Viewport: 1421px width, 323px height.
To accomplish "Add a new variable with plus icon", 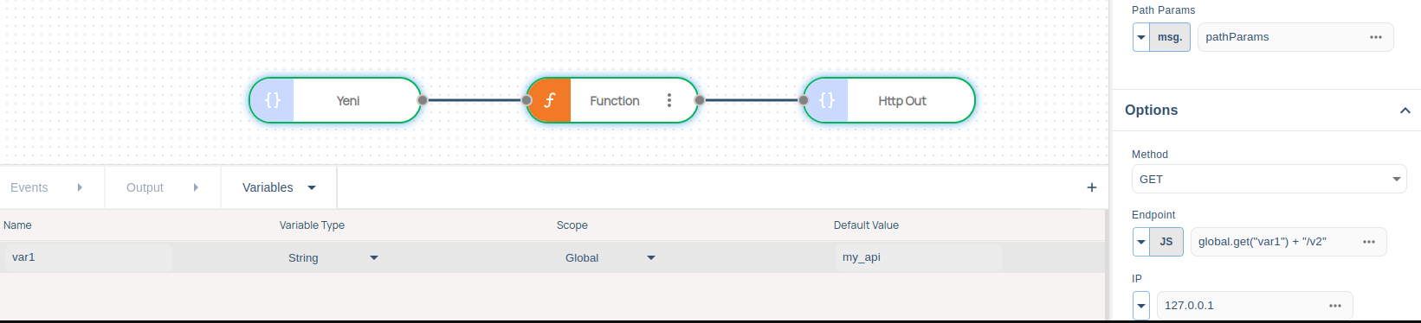I will 1092,187.
